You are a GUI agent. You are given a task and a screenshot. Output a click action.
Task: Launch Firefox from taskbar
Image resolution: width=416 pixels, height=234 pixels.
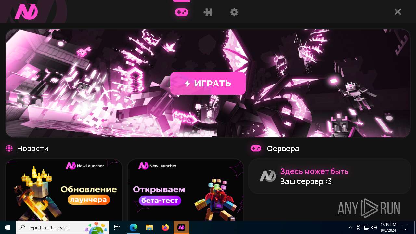(x=165, y=227)
